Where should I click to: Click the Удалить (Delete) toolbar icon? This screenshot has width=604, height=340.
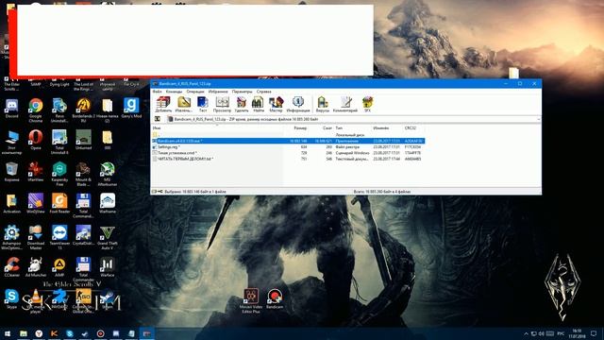(242, 104)
